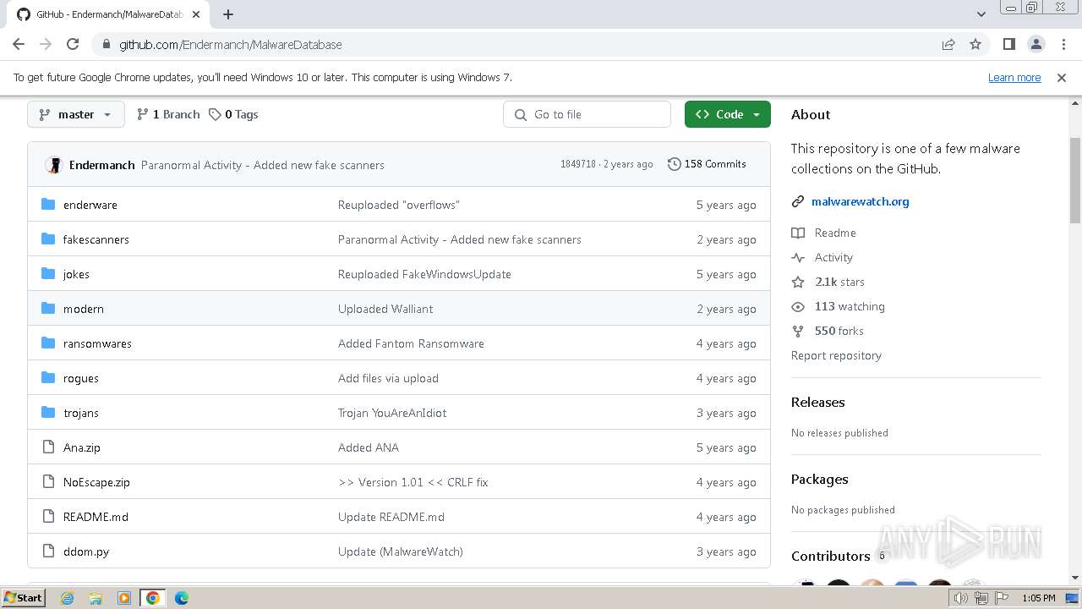Open Internet Explorer from the taskbar

[x=67, y=598]
